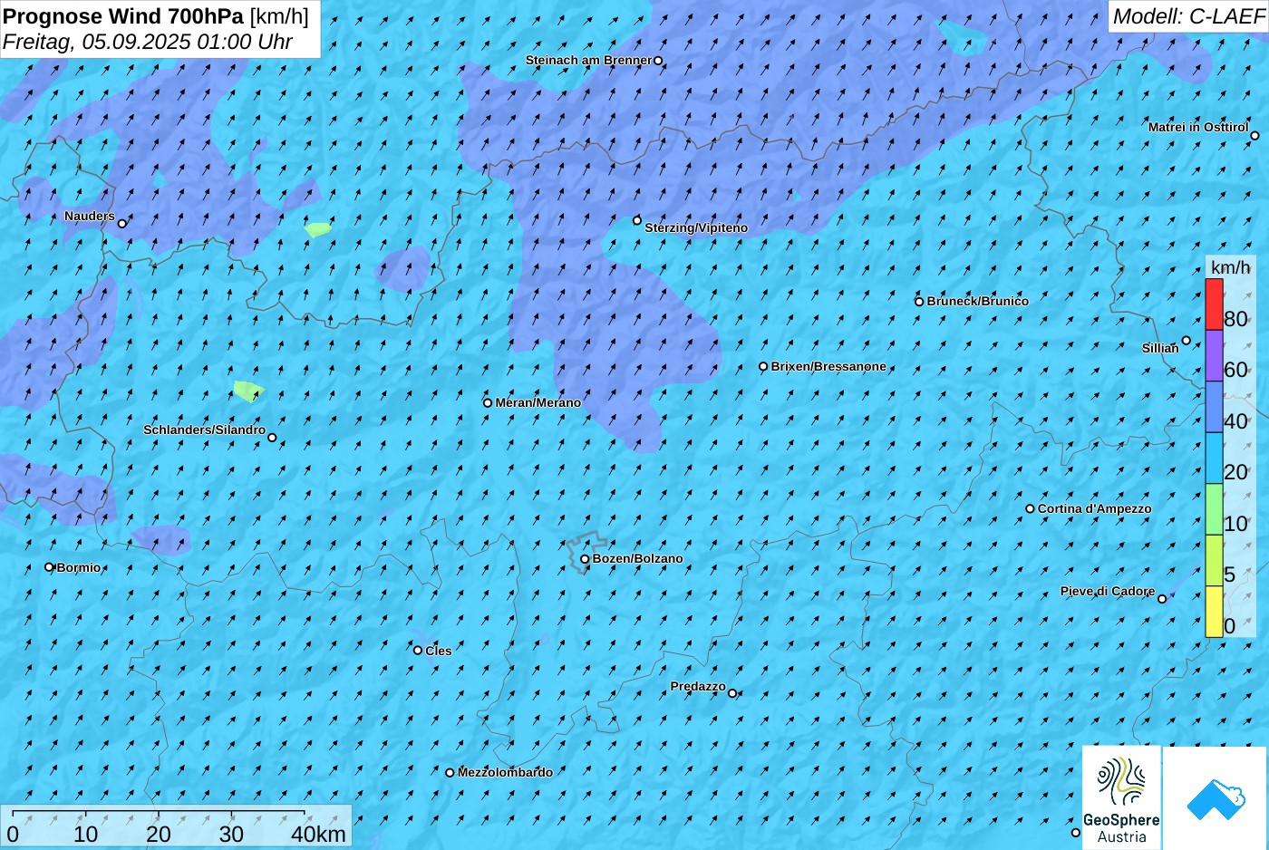This screenshot has width=1269, height=850.
Task: Click the yellow 0 km/h legend color
Action: tap(1214, 612)
